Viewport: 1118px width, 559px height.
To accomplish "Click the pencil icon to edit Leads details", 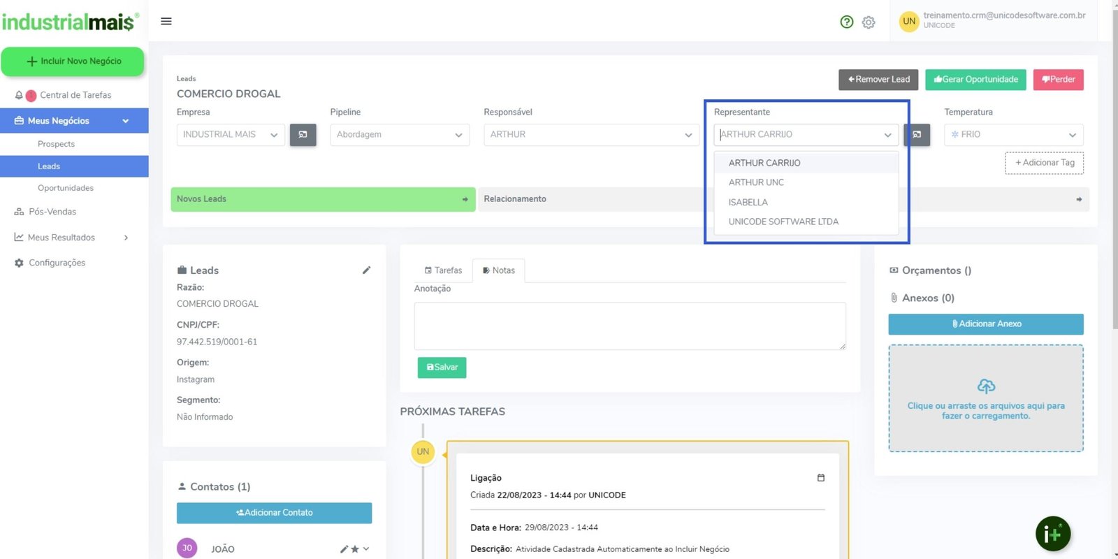I will (366, 270).
